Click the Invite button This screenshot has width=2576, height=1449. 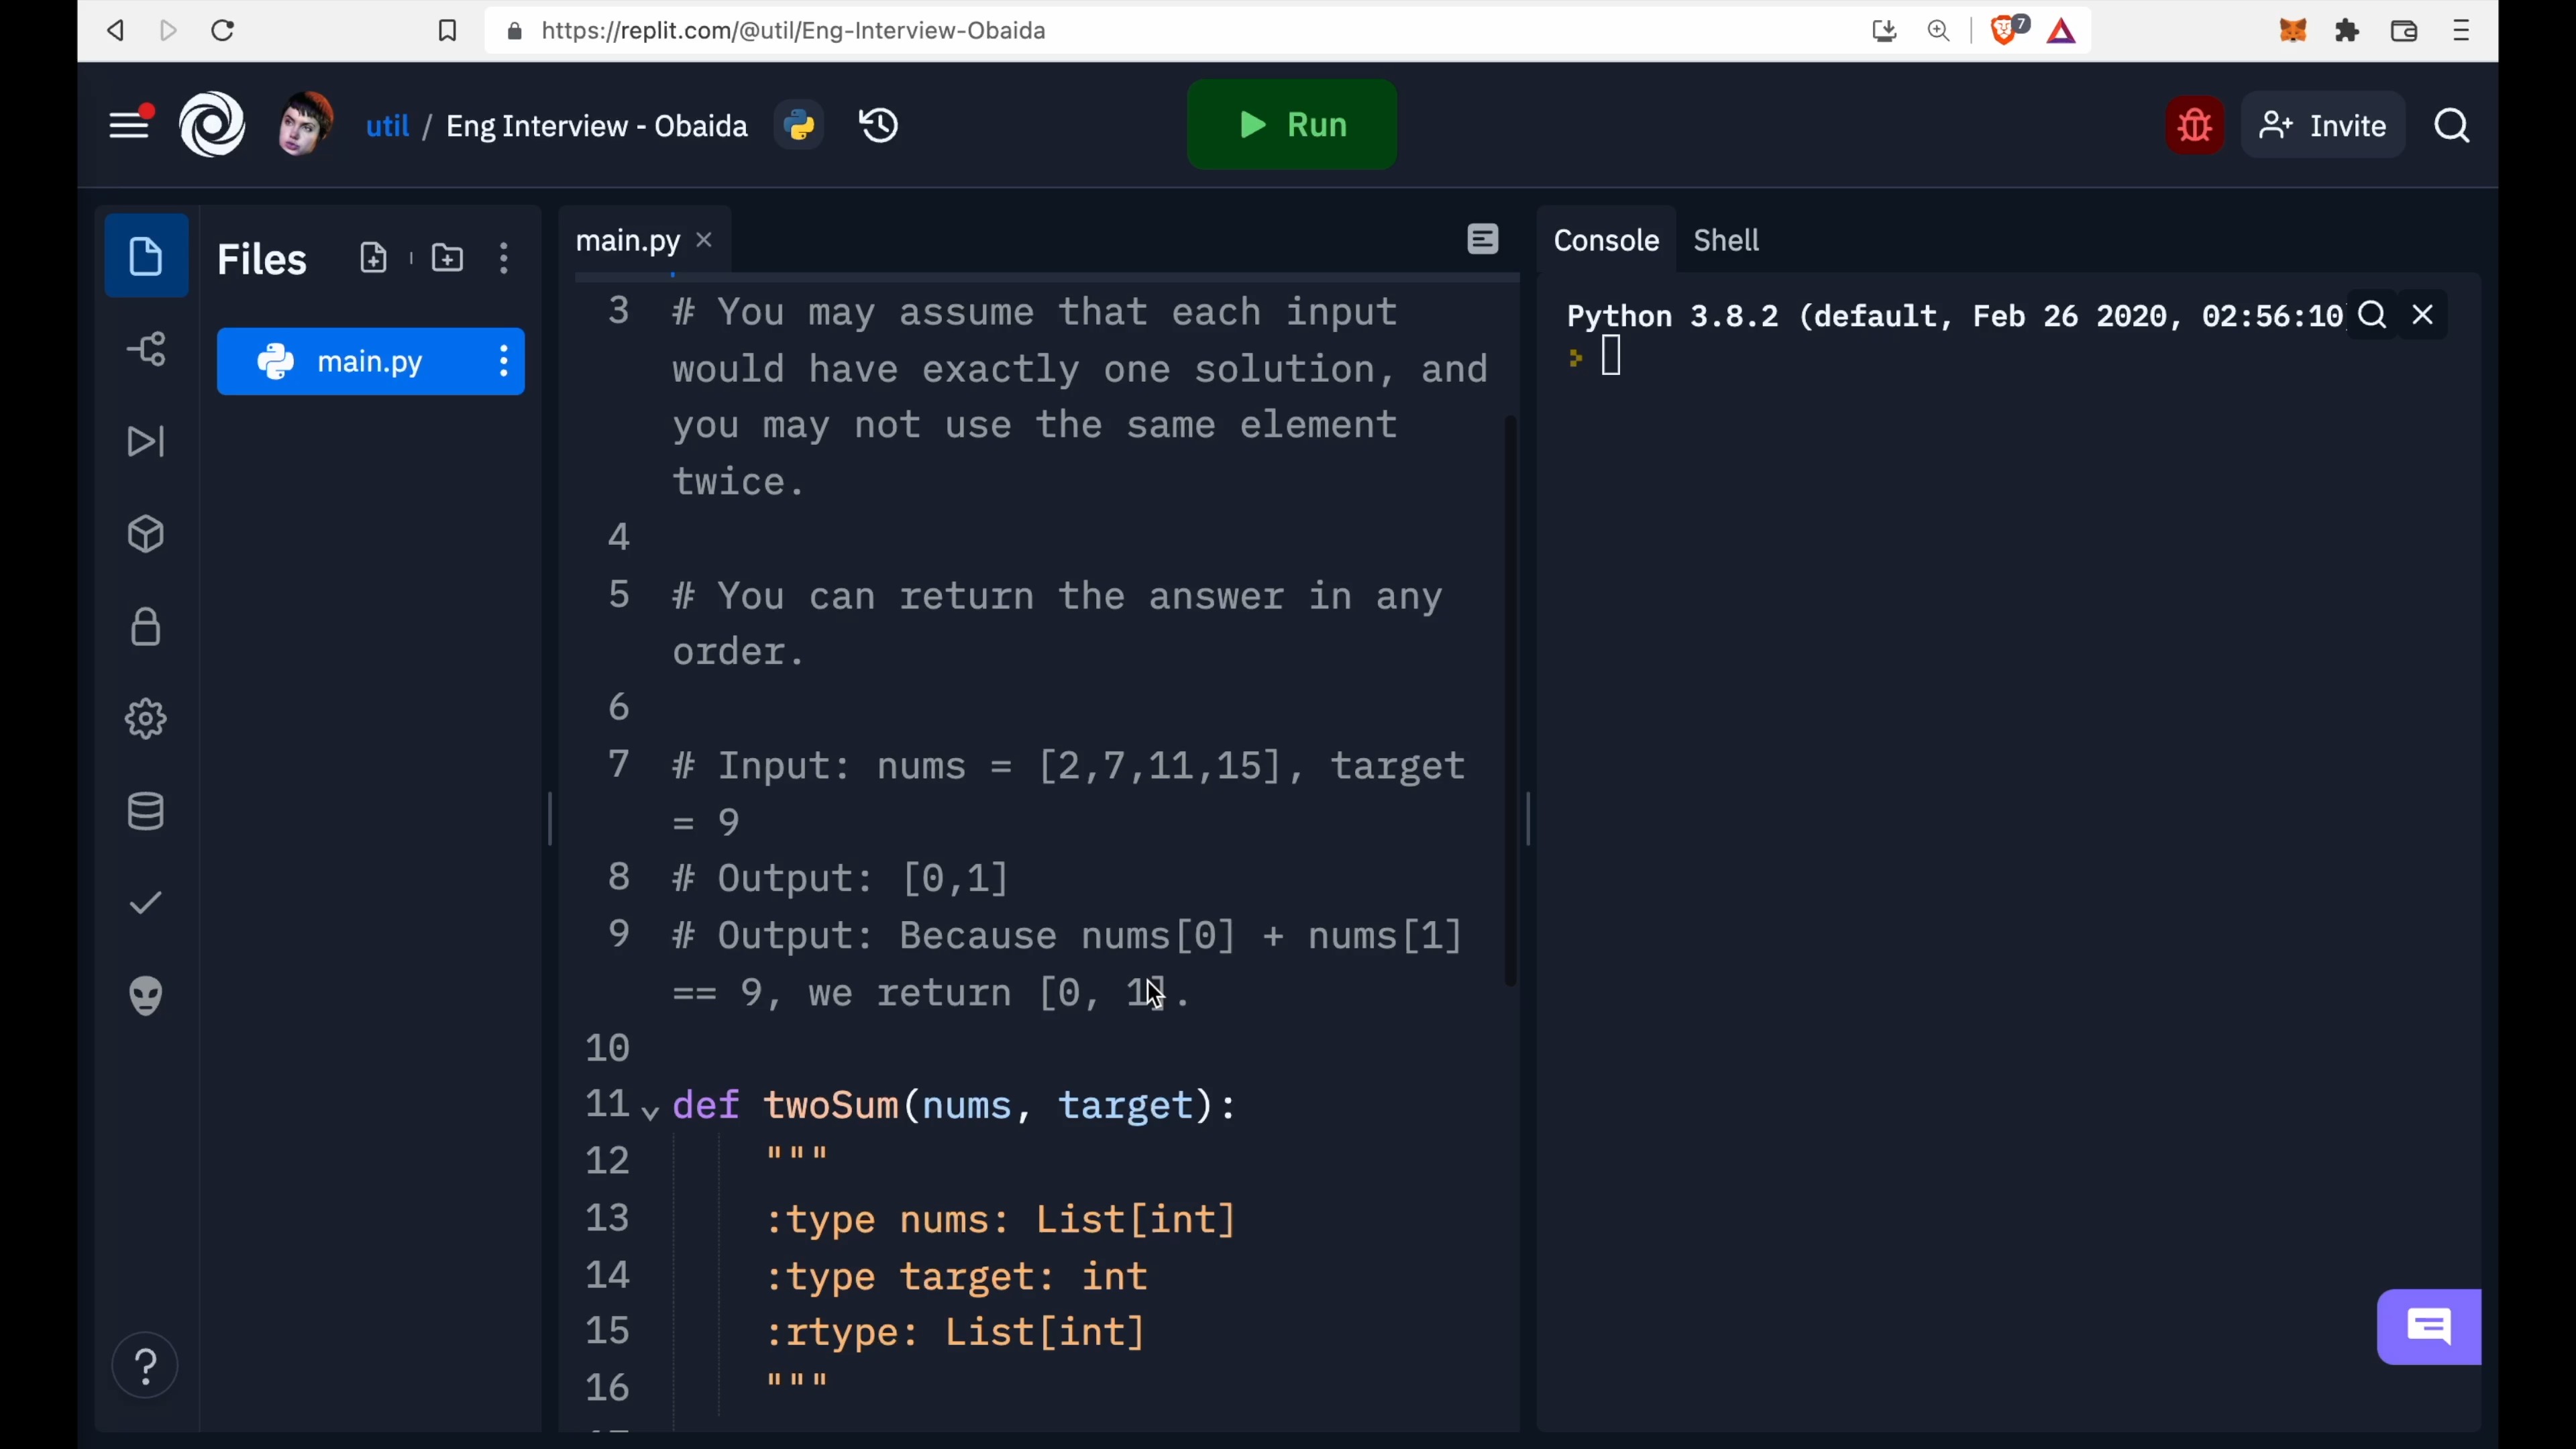(2323, 126)
